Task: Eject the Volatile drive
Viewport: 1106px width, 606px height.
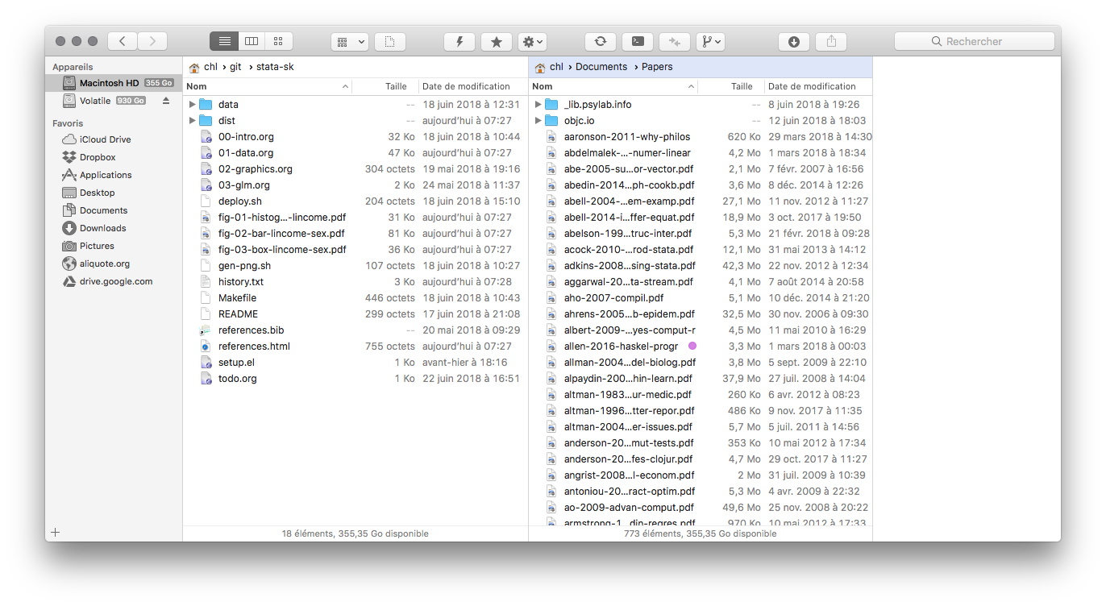Action: coord(166,101)
